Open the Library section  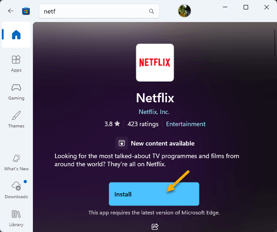pyautogui.click(x=16, y=218)
